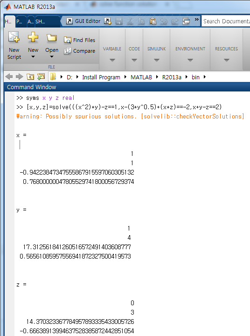Click the Cut scissors icon
This screenshot has width=250, height=336.
point(130,21)
